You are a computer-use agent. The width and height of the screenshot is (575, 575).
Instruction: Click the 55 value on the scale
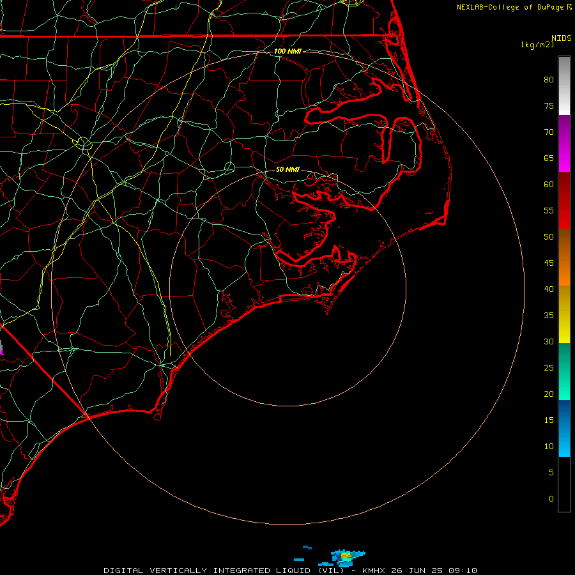click(549, 210)
